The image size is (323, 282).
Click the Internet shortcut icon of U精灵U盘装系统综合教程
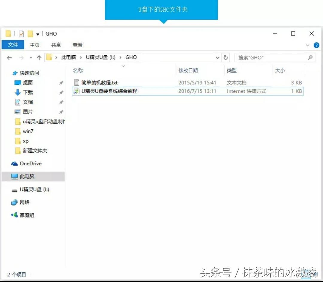(x=76, y=91)
